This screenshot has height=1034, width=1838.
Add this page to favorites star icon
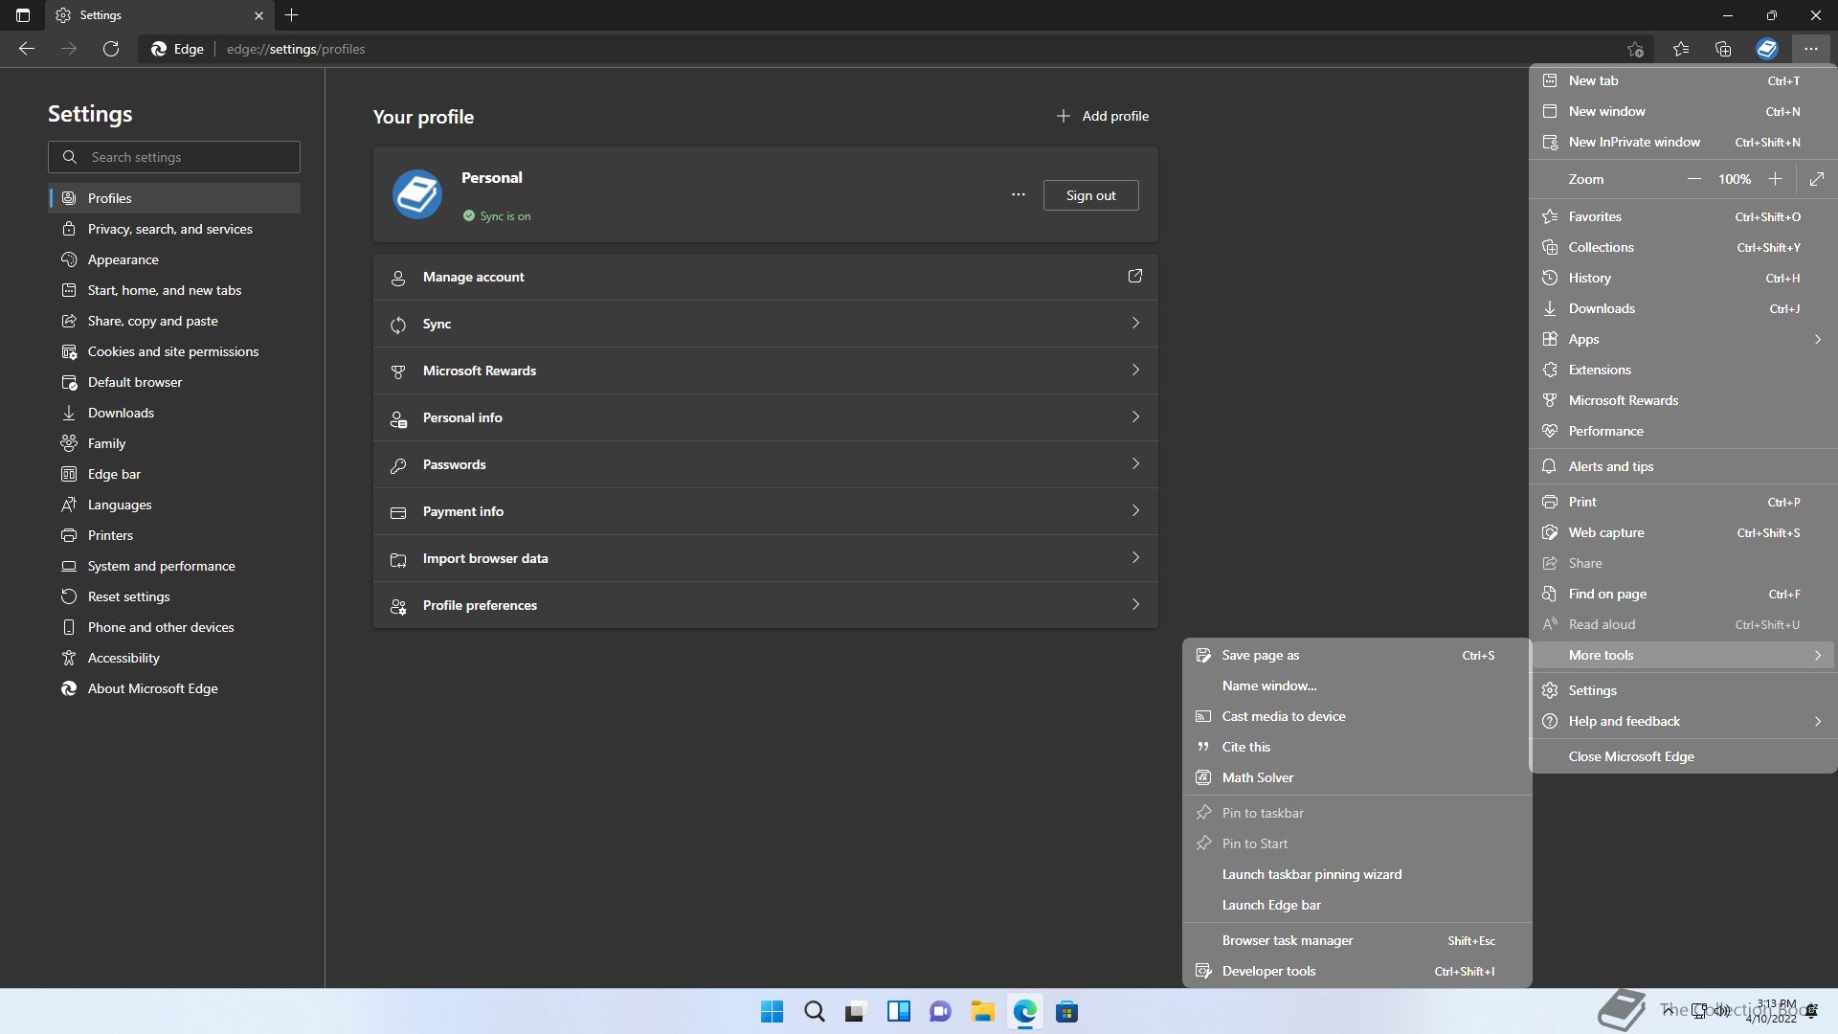1635,49
